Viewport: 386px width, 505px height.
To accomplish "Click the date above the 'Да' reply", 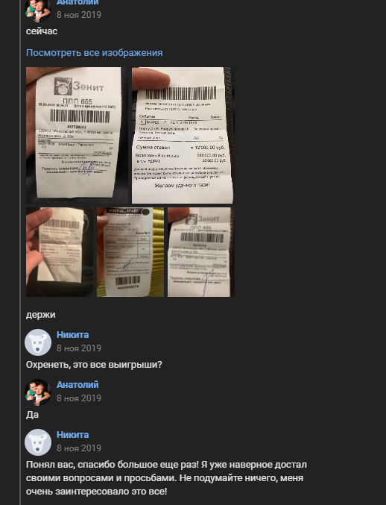I will tap(79, 398).
